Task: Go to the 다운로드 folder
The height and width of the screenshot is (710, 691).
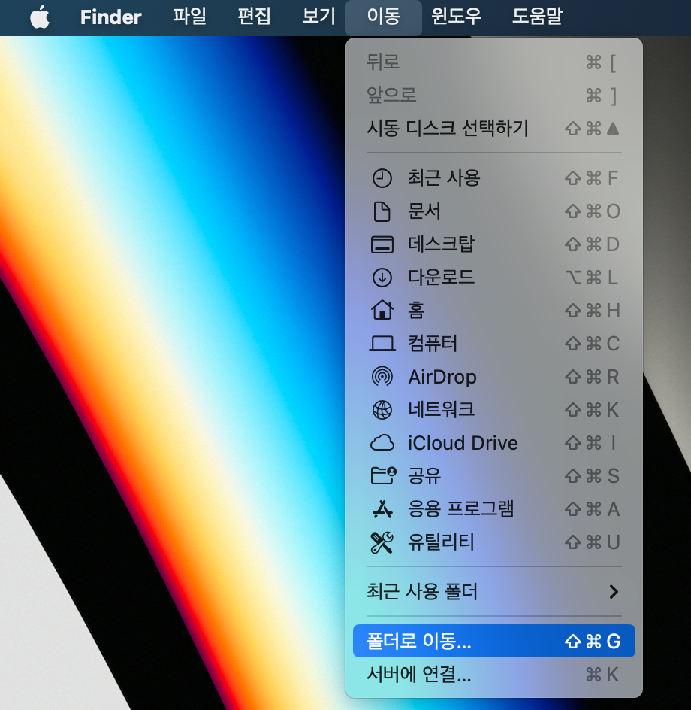Action: (493, 278)
